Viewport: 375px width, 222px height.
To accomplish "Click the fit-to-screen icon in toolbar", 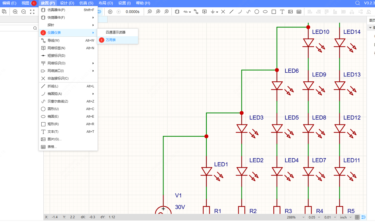I will click(32, 12).
